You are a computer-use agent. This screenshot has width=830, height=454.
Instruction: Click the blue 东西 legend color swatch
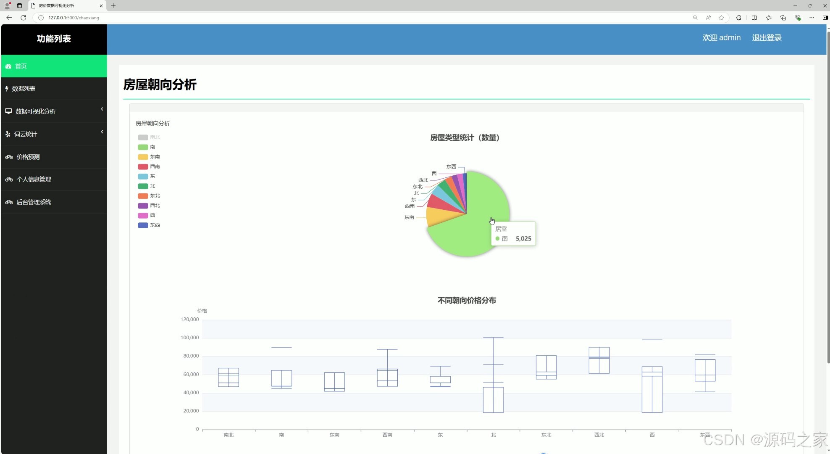[143, 225]
